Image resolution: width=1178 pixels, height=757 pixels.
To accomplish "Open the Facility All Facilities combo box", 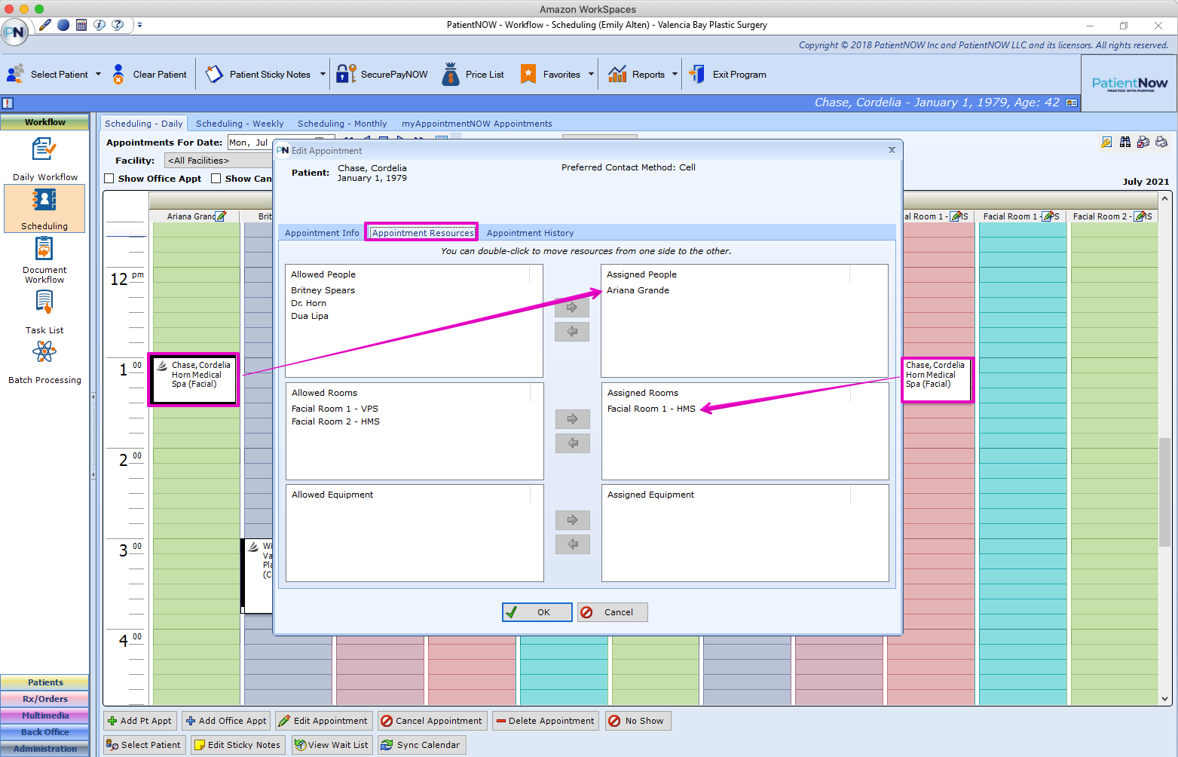I will pyautogui.click(x=219, y=161).
